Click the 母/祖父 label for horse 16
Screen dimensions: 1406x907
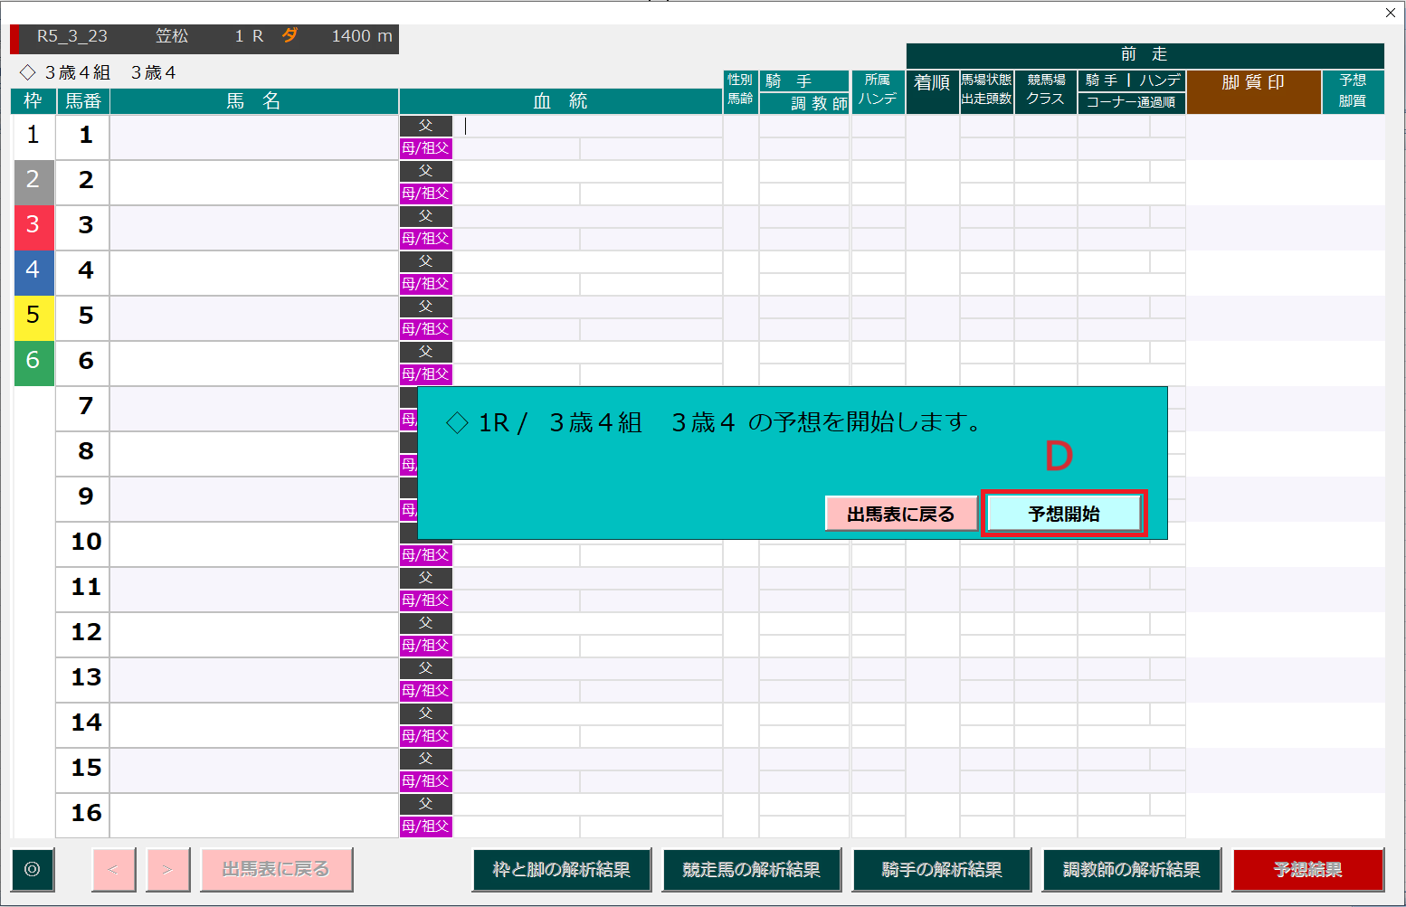[425, 827]
